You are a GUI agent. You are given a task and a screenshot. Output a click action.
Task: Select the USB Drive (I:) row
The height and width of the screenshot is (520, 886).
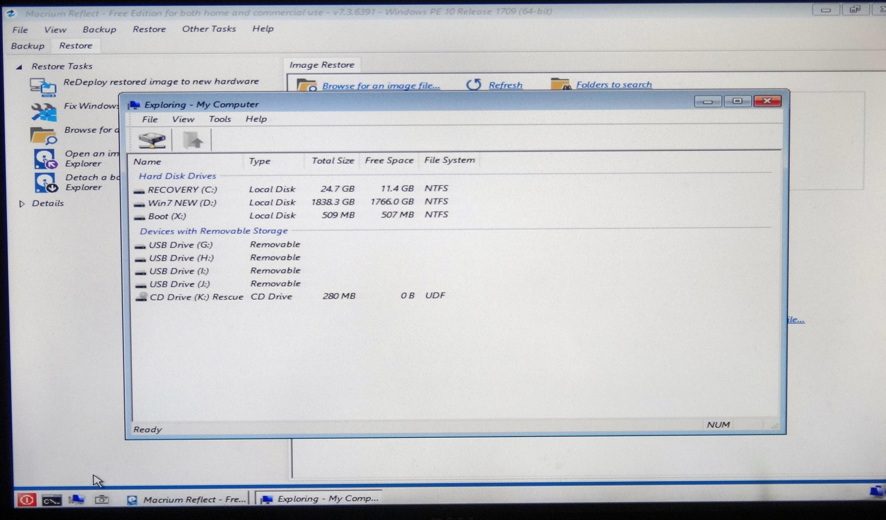click(217, 271)
